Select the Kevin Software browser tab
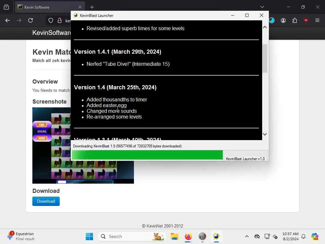This screenshot has width=325, height=244. point(50,7)
